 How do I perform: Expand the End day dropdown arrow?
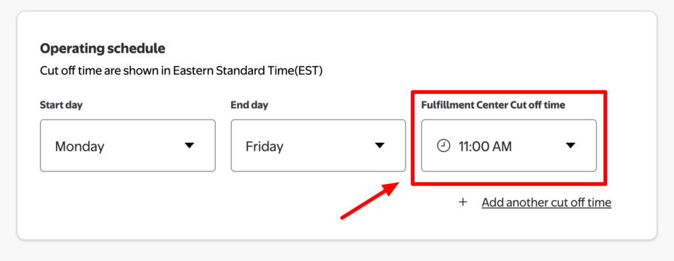coord(379,145)
